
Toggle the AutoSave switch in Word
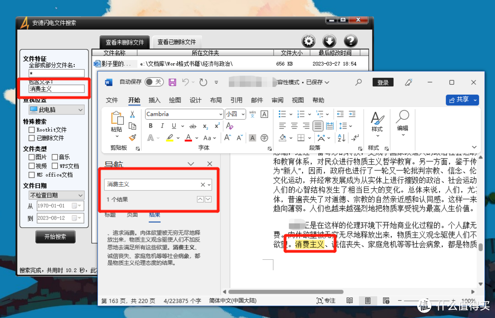(154, 82)
